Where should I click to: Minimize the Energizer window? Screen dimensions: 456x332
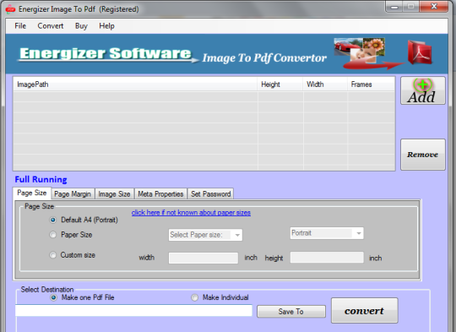pyautogui.click(x=394, y=7)
